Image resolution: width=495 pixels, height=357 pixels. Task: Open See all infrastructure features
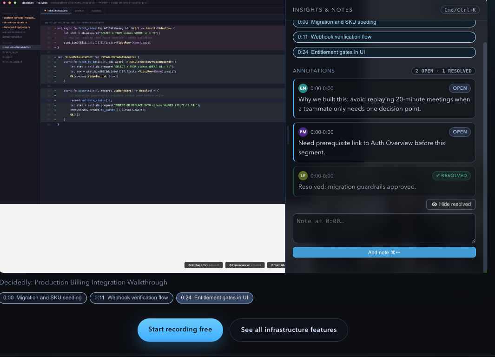pos(289,330)
